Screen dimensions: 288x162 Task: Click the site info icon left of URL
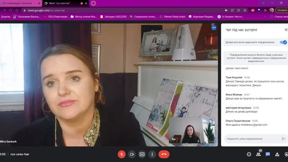click(x=24, y=10)
